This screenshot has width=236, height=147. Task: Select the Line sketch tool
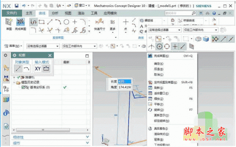tap(50, 22)
